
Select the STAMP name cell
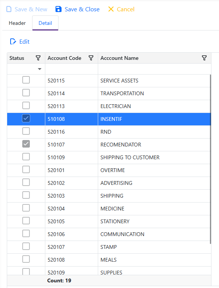(154, 247)
